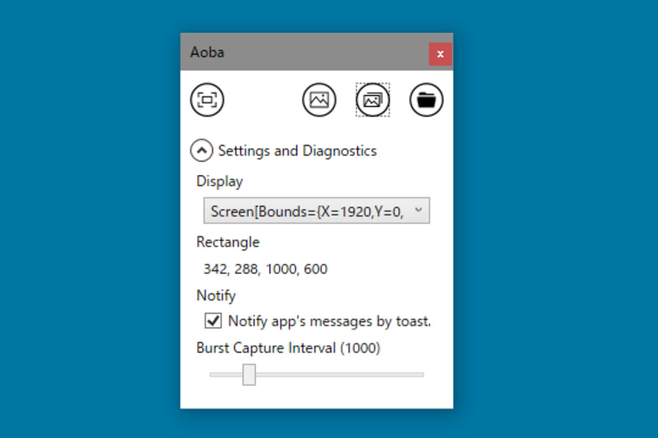
Task: Click the region select capture icon
Action: pos(207,100)
